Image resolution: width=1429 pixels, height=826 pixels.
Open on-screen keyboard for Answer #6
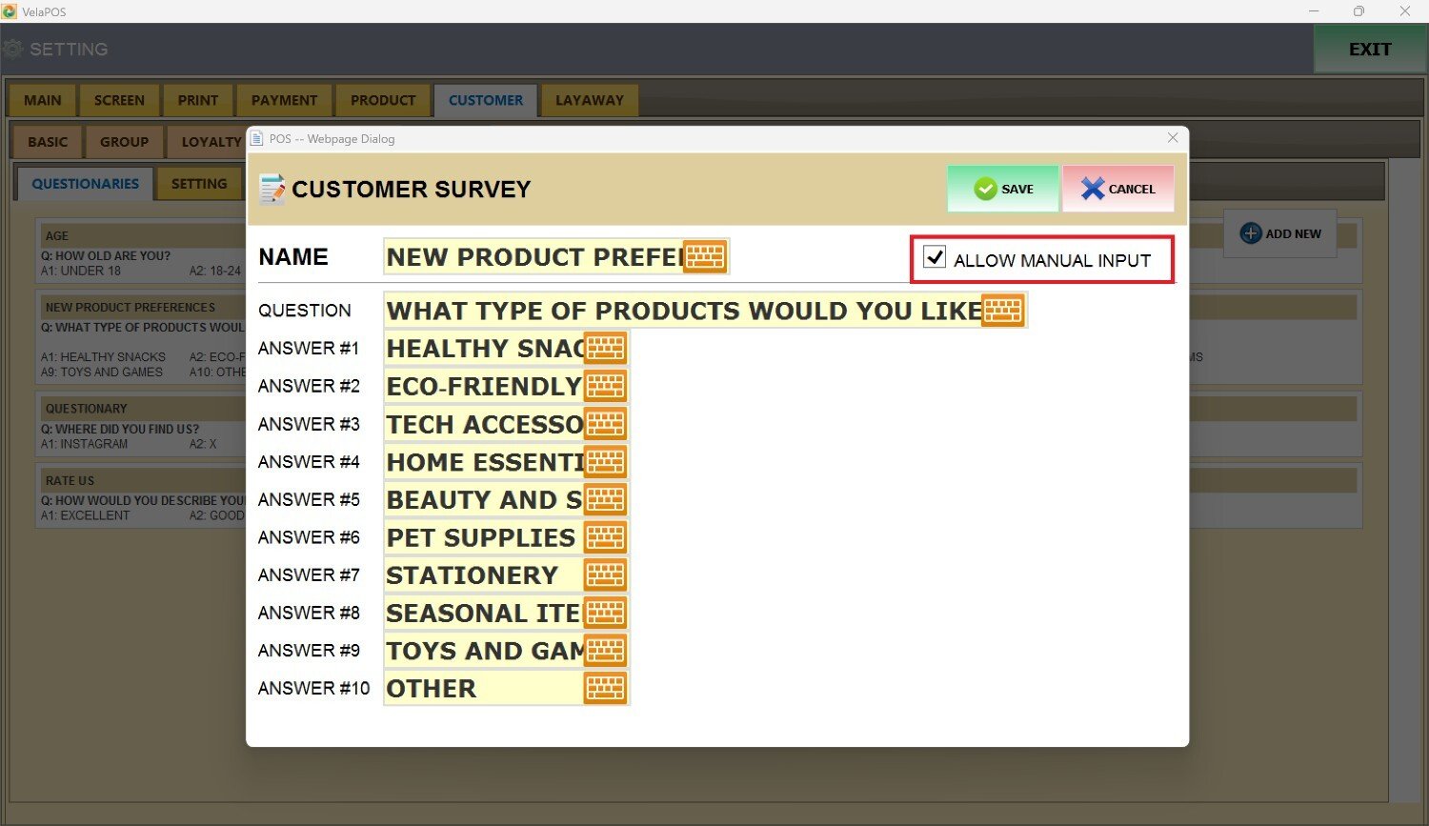coord(605,537)
